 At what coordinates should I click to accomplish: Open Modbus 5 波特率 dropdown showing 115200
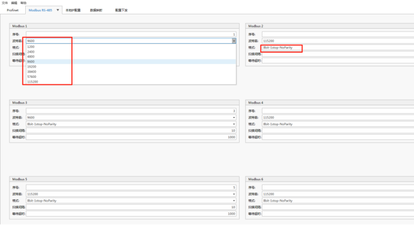pos(131,194)
